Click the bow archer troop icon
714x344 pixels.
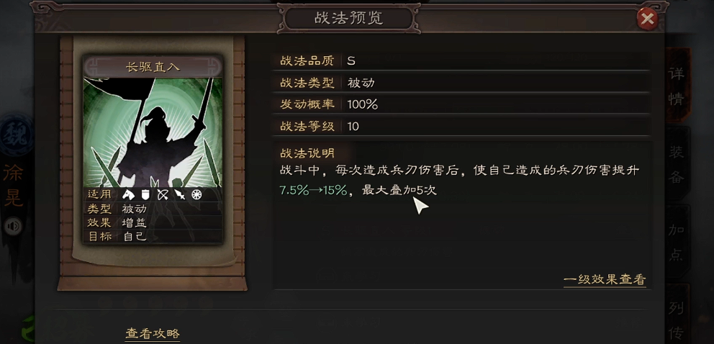(163, 195)
